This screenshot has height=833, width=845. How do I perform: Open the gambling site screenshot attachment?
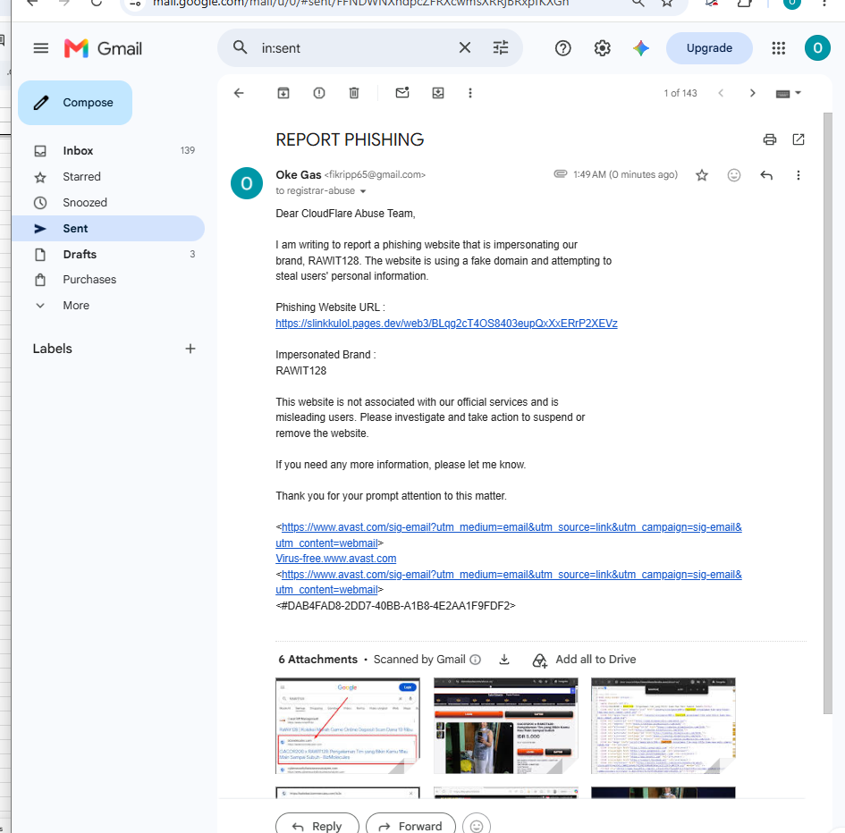coord(505,726)
